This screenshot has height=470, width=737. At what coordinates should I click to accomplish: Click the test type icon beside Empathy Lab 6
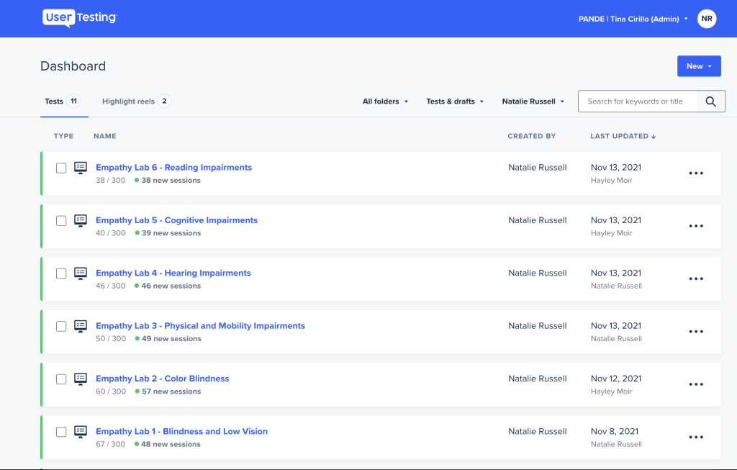pyautogui.click(x=80, y=167)
